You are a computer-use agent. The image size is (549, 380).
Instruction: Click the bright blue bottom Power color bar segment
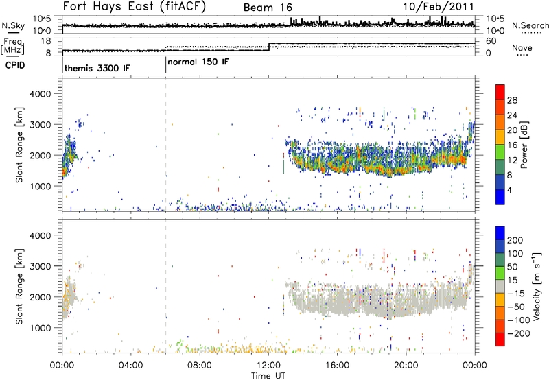[x=500, y=197]
